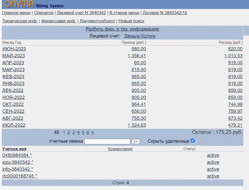This screenshot has height=190, width=249.
Task: Click expense 873.42 for АВГ-2022
Action: tap(235, 118)
